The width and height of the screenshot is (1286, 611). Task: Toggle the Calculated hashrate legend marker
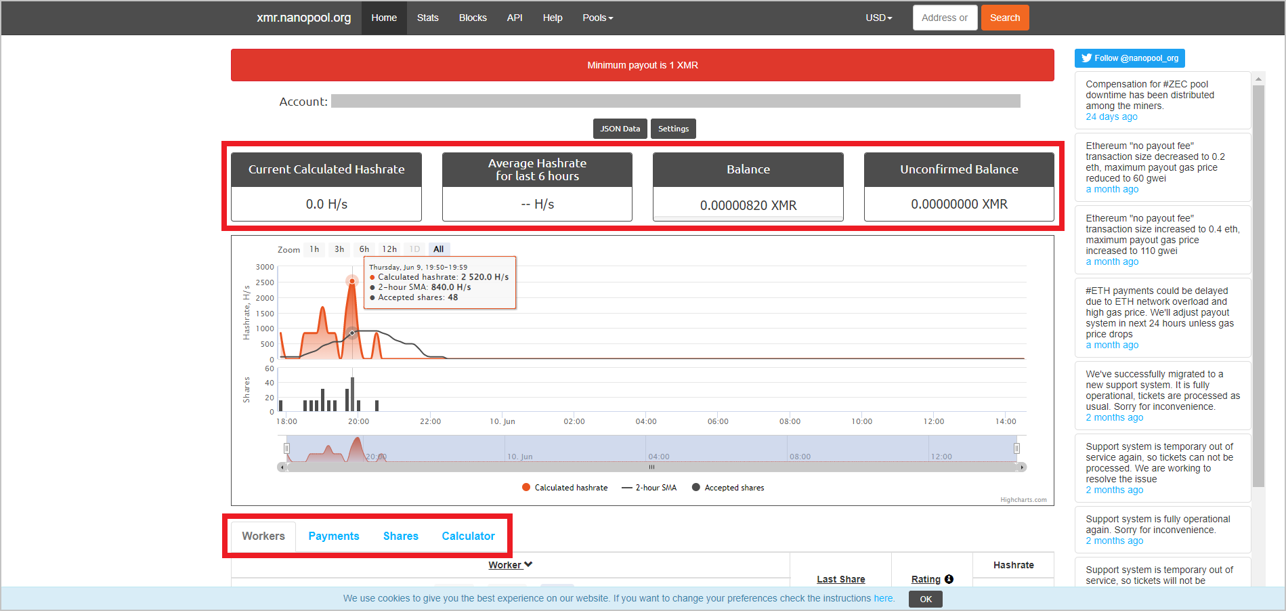[526, 487]
